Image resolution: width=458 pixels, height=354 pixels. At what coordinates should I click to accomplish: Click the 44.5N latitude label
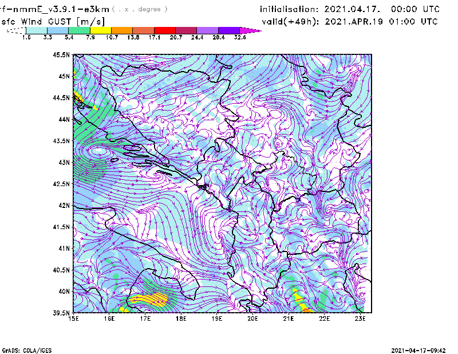pos(61,97)
